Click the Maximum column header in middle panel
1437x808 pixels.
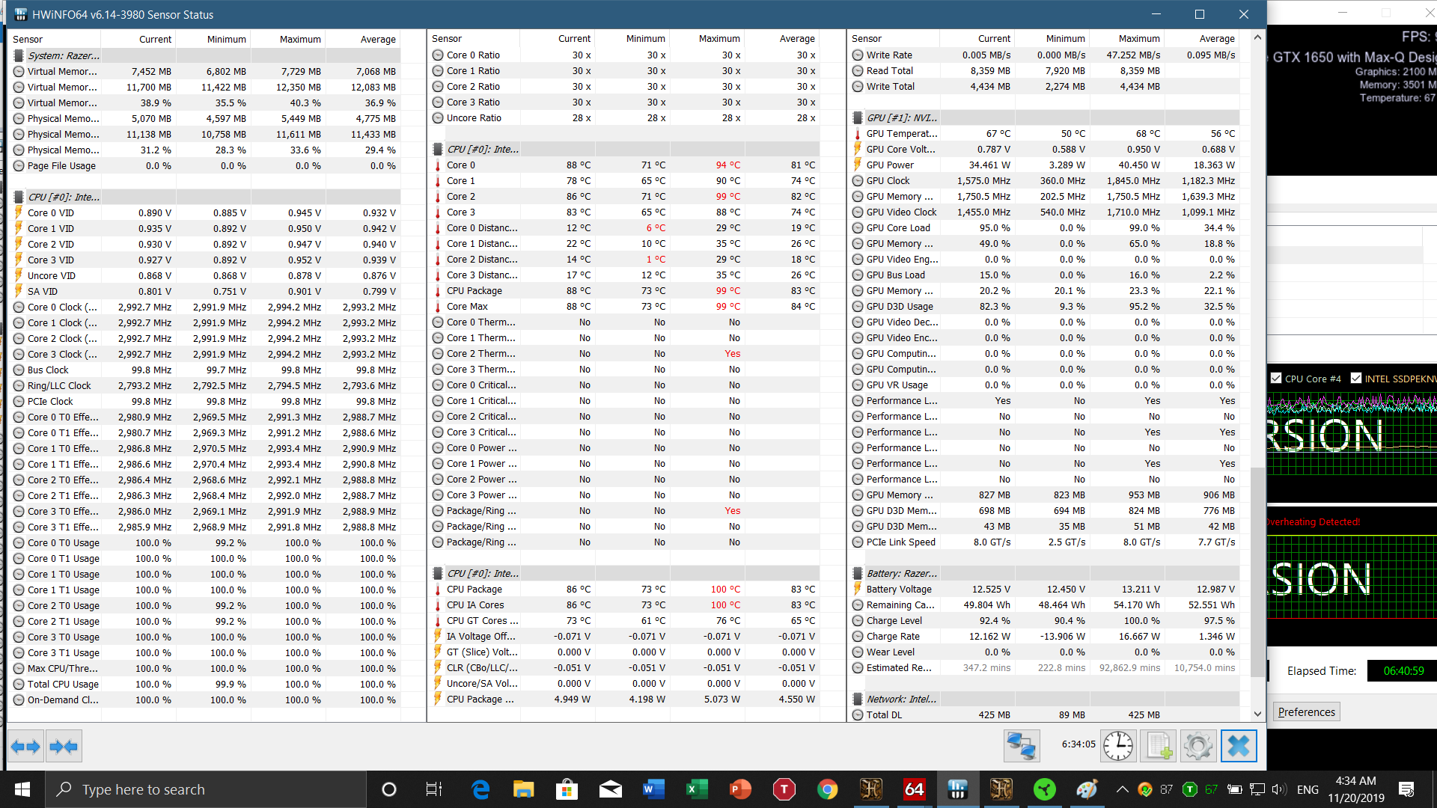click(719, 39)
